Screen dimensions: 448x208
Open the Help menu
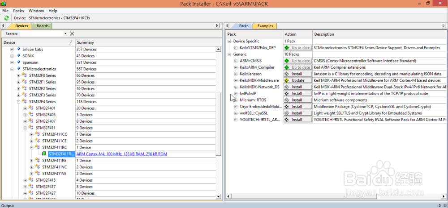click(x=53, y=11)
